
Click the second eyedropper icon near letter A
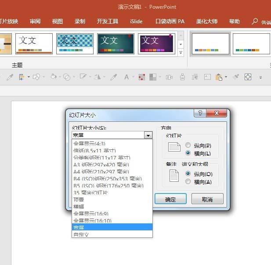pos(114,77)
